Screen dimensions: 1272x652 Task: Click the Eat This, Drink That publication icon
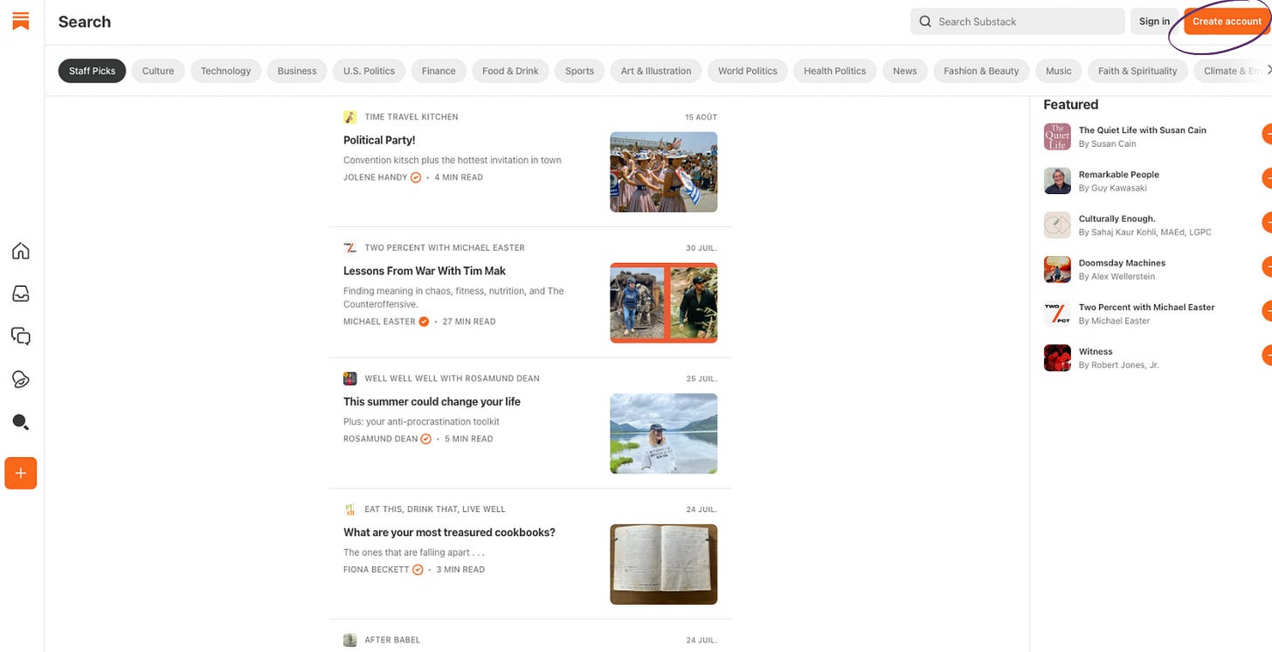tap(349, 509)
